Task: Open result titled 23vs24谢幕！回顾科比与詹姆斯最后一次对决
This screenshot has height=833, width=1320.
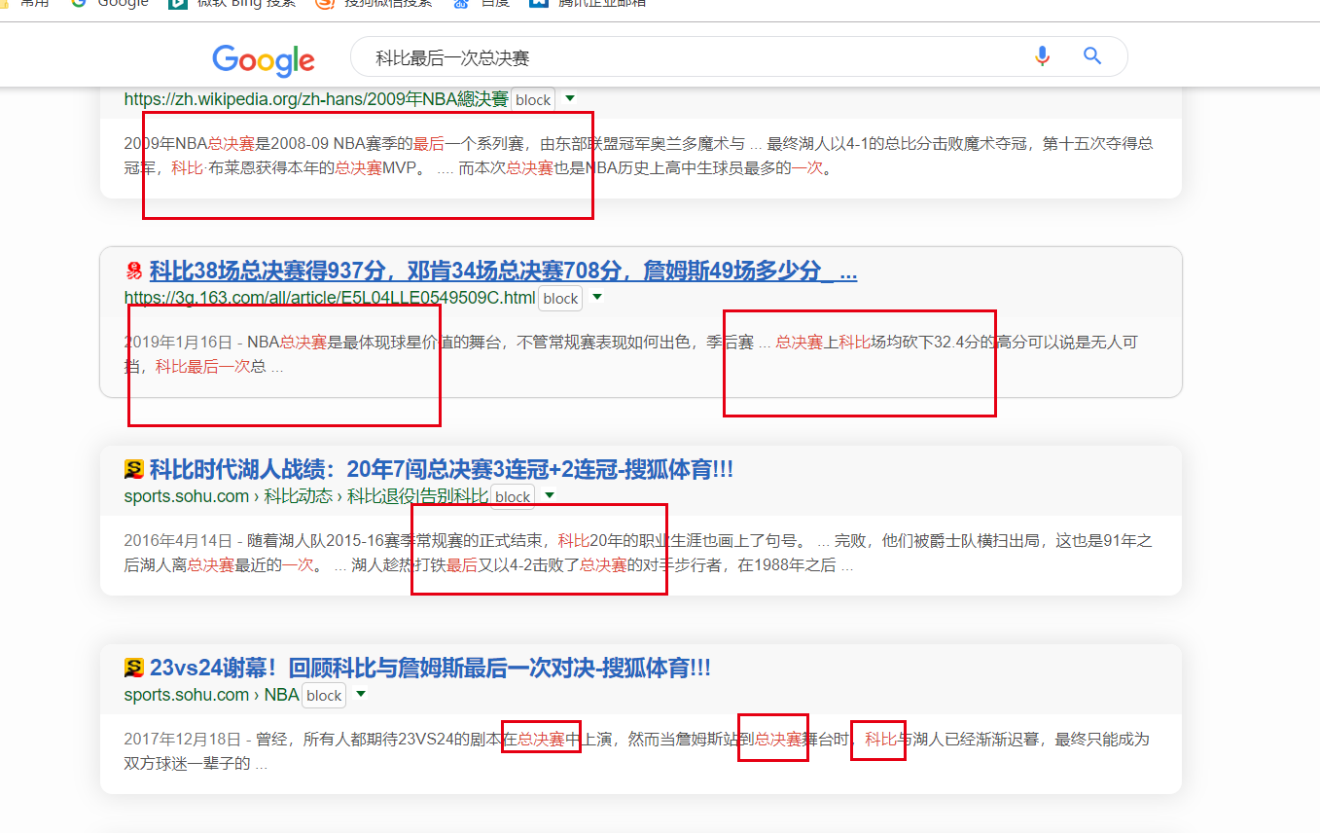Action: pos(430,669)
